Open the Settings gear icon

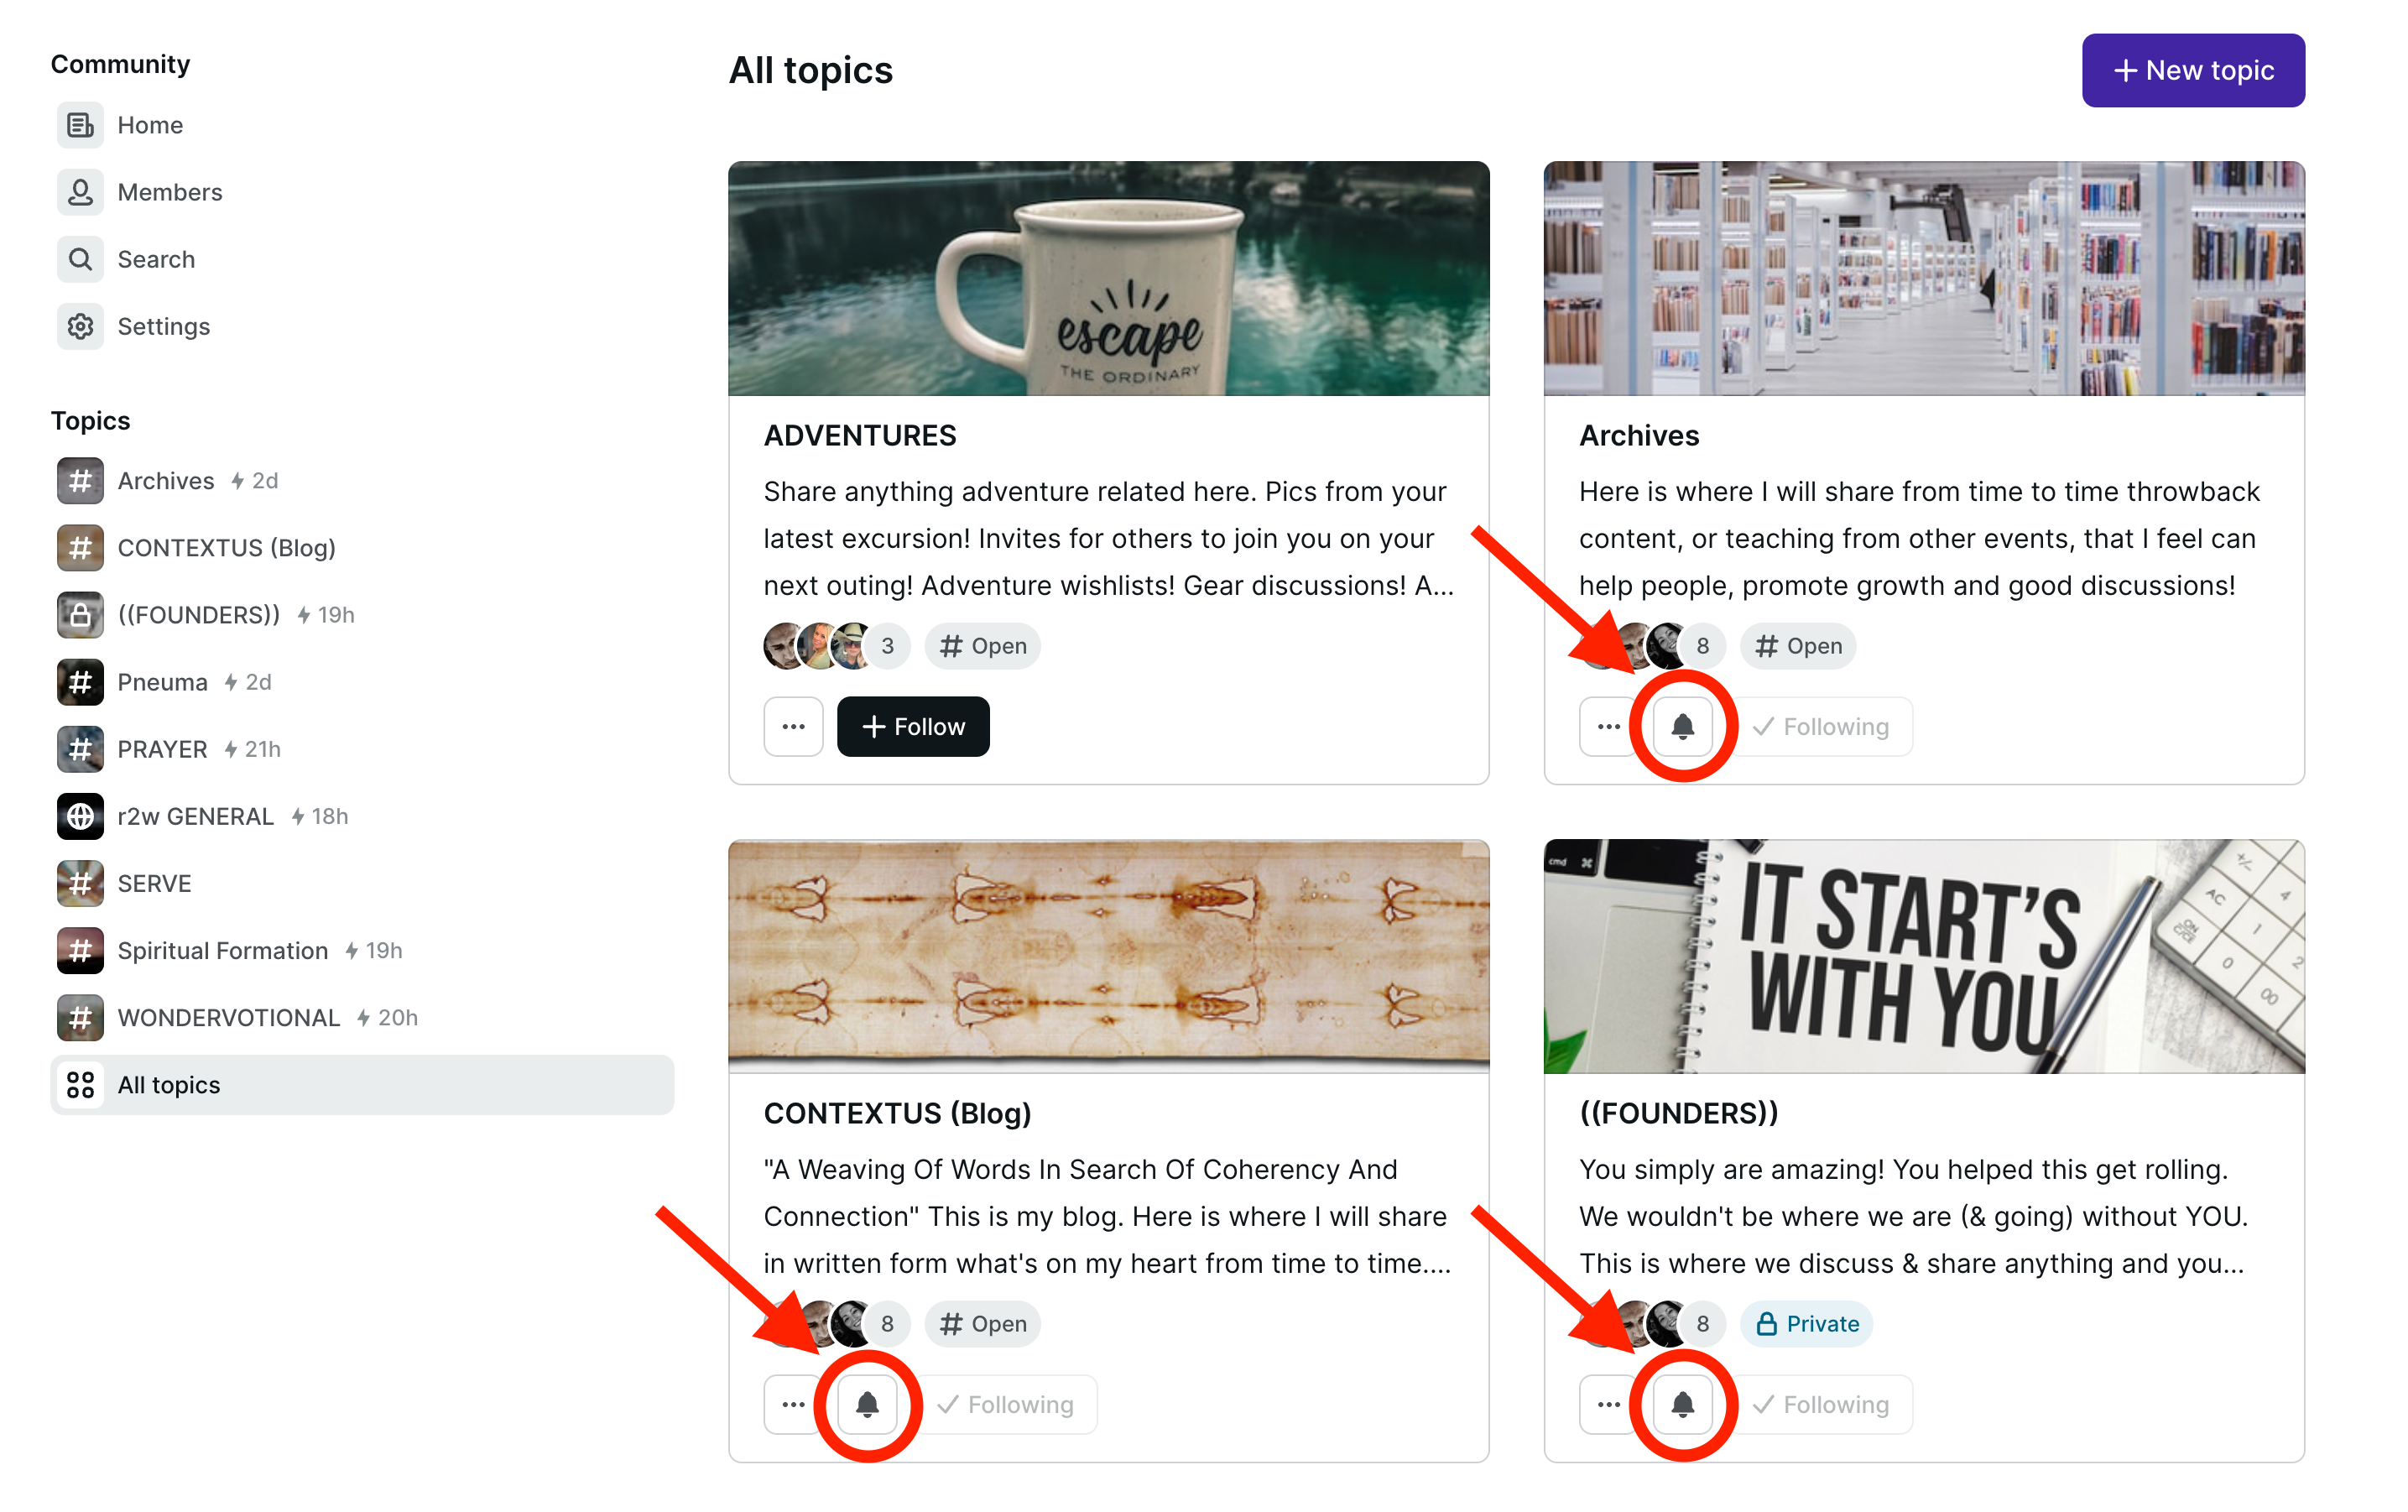[x=80, y=326]
